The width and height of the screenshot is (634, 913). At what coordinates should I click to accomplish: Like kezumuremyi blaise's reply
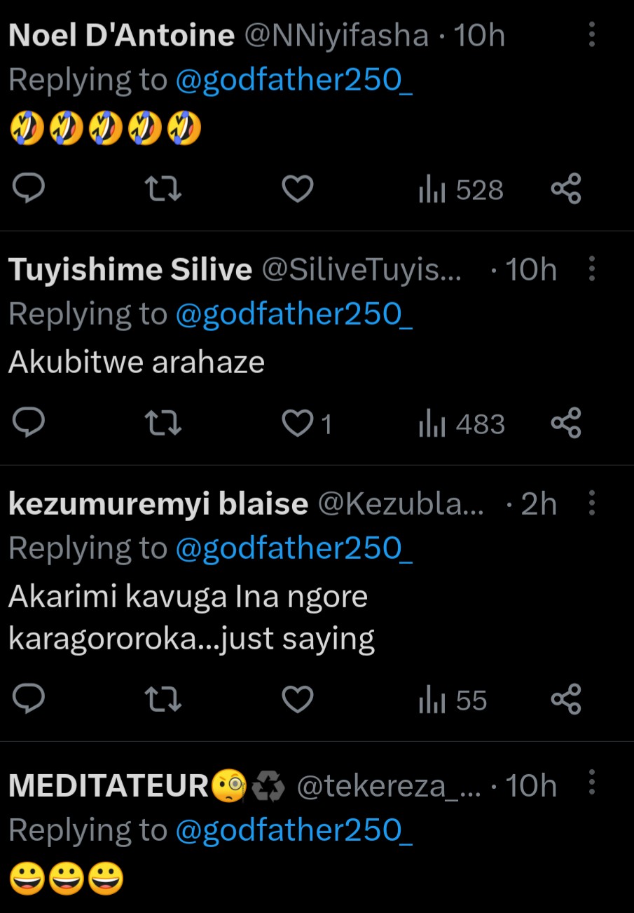pos(297,699)
